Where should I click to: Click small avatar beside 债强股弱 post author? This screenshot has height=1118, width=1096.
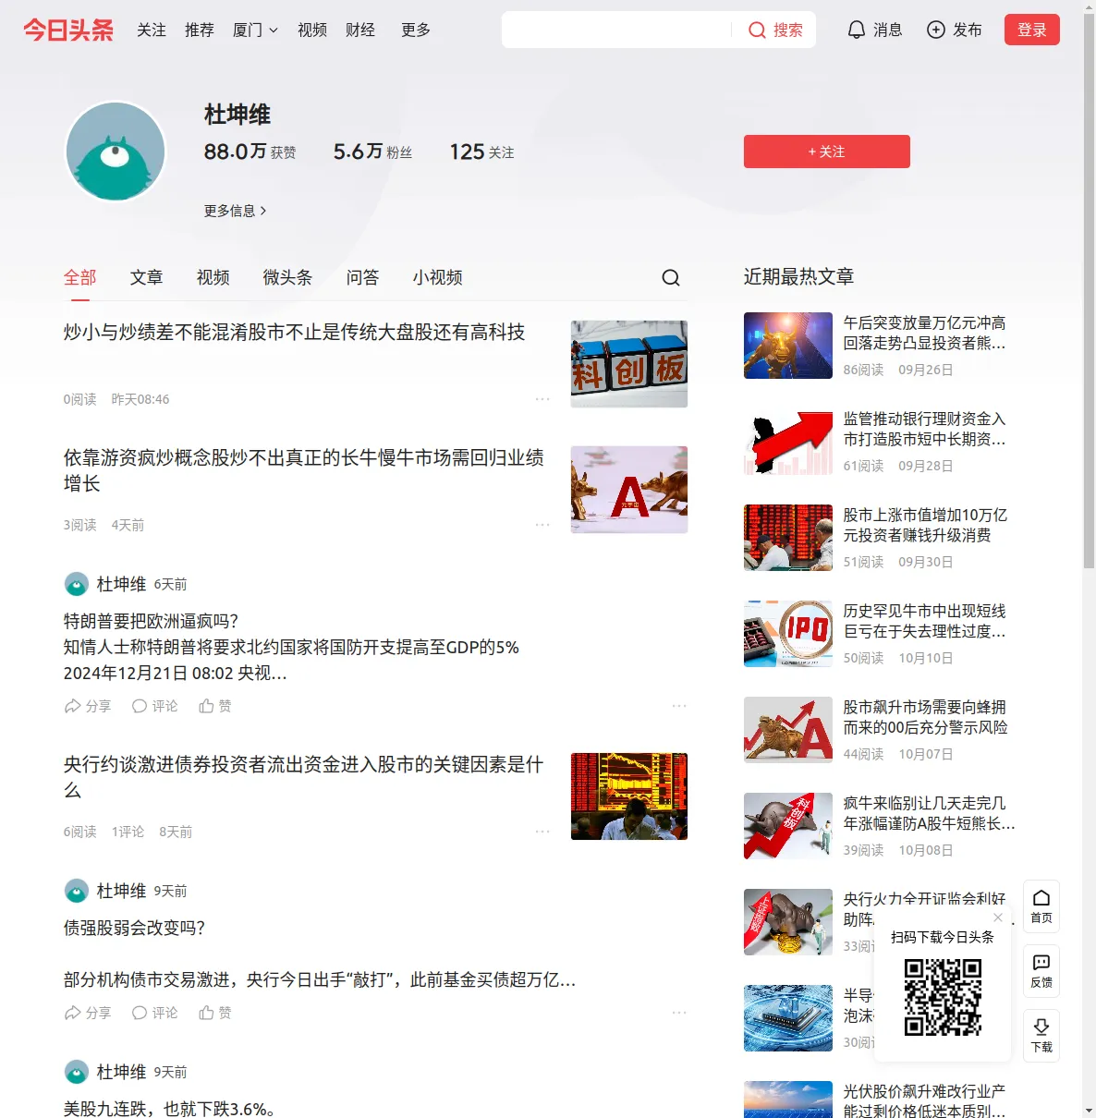[77, 891]
